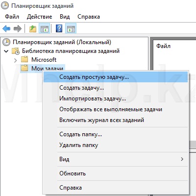Click the clock icon beside Планировщик заданий (Локальный)
Image resolution: width=196 pixels, height=196 pixels.
pyautogui.click(x=6, y=42)
